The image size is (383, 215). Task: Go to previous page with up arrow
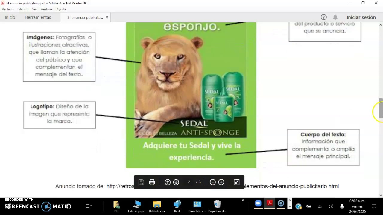click(x=168, y=182)
